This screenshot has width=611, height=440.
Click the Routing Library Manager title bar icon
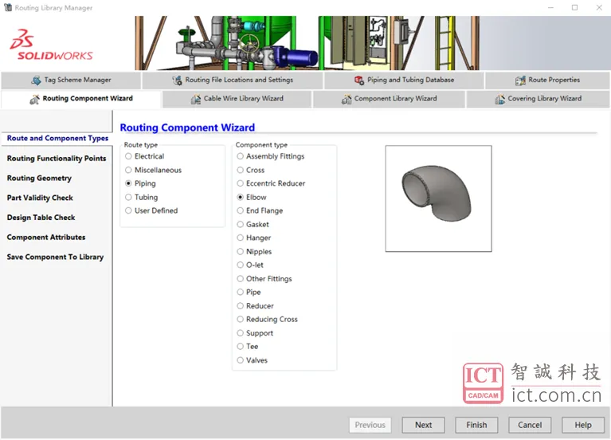pos(7,7)
